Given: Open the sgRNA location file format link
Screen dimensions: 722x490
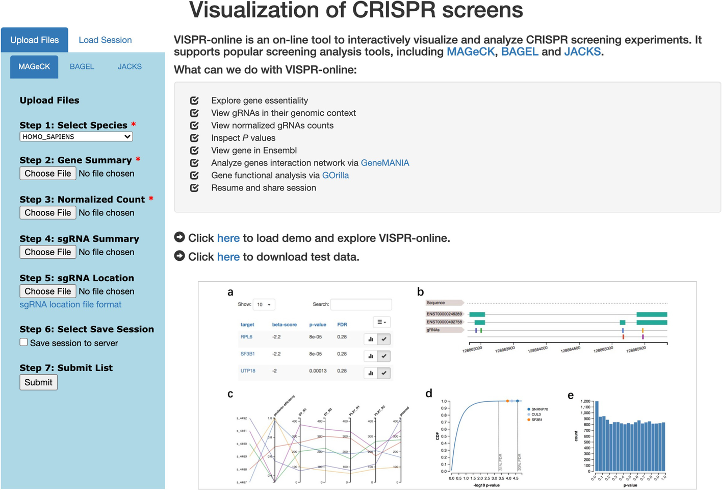Looking at the screenshot, I should point(70,305).
